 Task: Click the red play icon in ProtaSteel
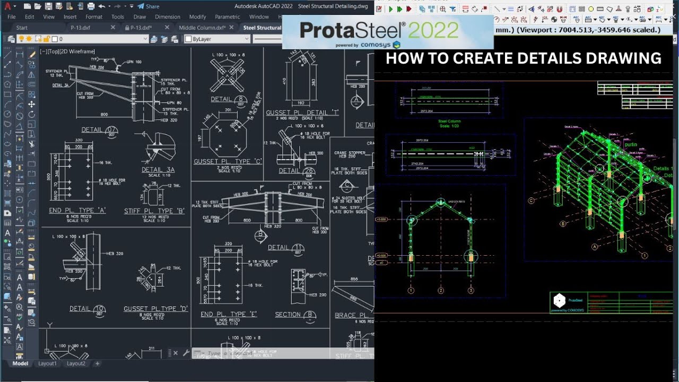(x=409, y=9)
